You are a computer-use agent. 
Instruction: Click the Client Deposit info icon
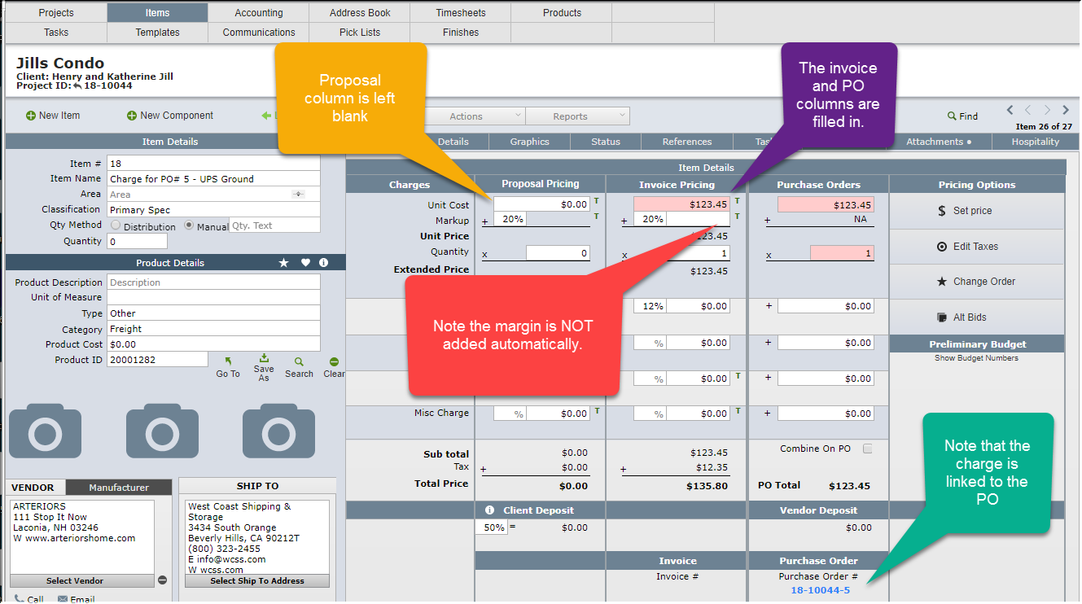(490, 510)
